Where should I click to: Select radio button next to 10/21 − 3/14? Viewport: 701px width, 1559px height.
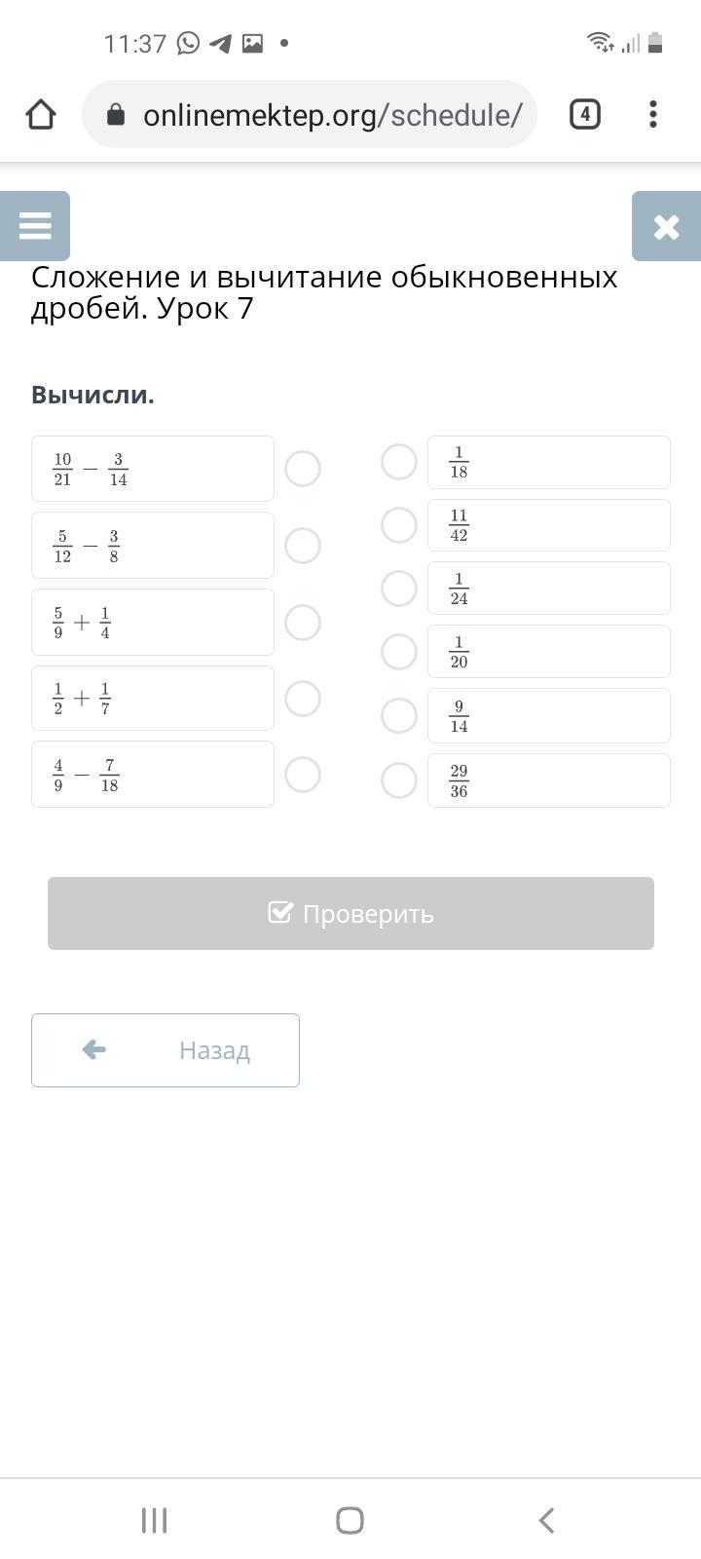pos(303,469)
